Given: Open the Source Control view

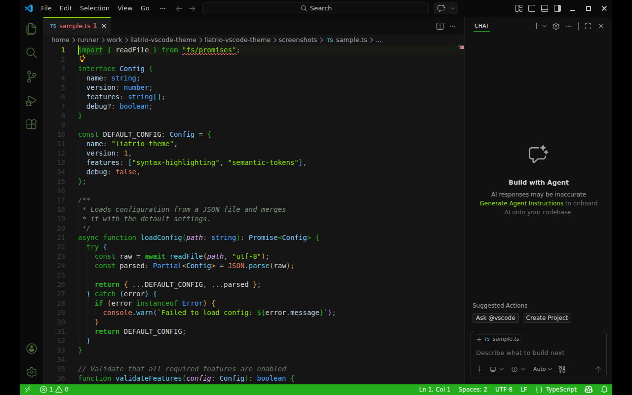Looking at the screenshot, I should [31, 77].
